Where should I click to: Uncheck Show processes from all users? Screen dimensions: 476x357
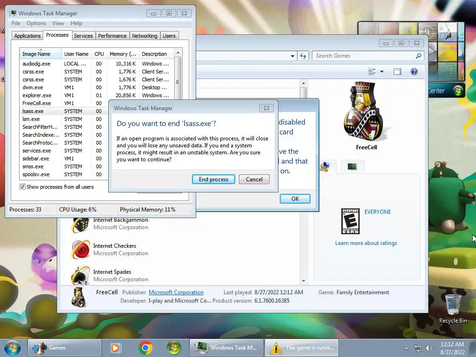click(22, 187)
